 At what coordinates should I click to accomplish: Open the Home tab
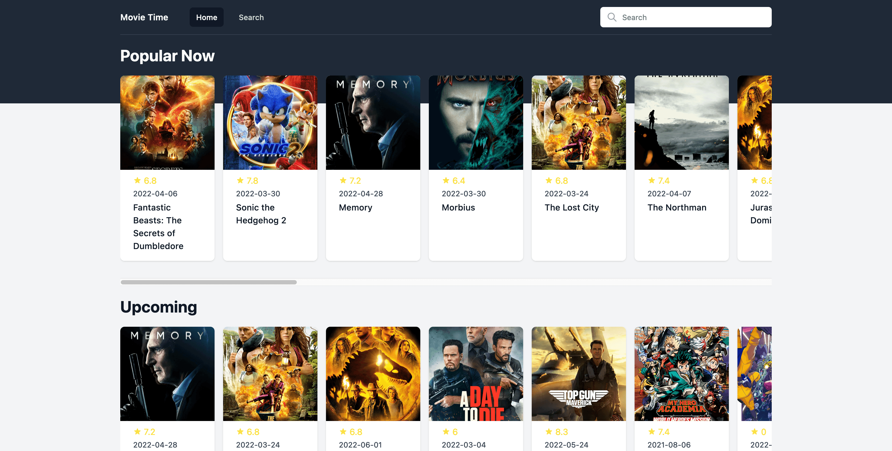206,17
